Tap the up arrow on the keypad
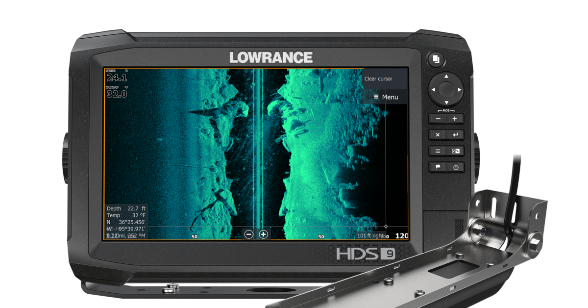Viewport: 588px width, 308px height. [446, 77]
